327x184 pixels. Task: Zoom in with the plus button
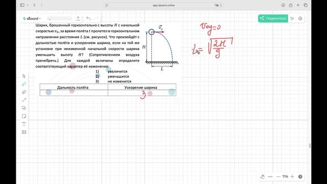click(x=292, y=176)
